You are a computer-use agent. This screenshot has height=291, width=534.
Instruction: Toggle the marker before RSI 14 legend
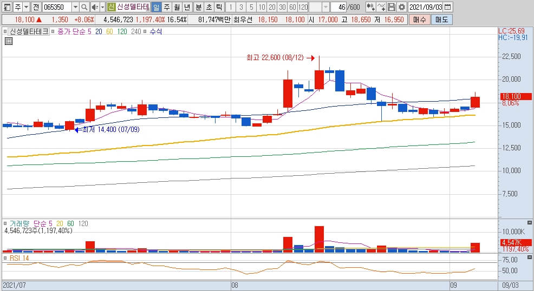tap(5, 258)
